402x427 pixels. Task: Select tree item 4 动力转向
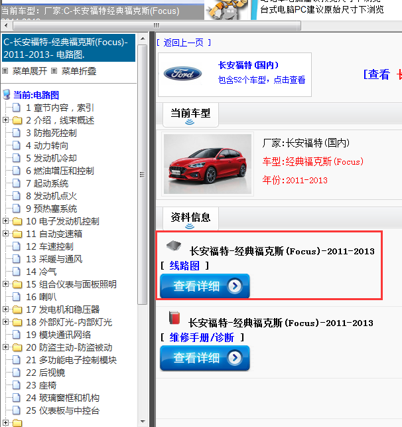pos(47,145)
